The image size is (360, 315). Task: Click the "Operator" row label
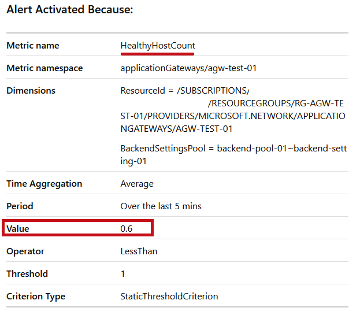25,251
